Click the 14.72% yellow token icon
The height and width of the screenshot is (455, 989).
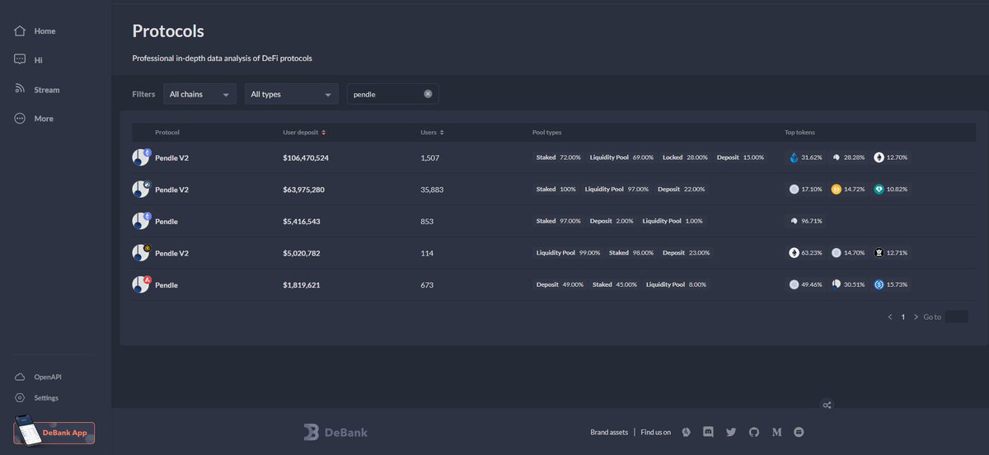[x=836, y=189]
